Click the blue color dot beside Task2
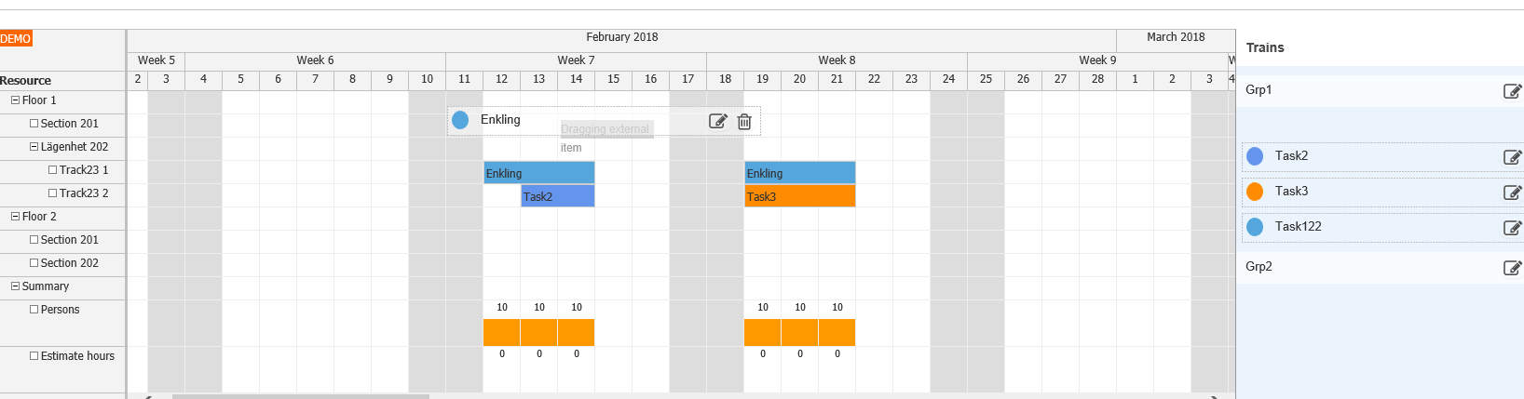 pyautogui.click(x=1255, y=156)
